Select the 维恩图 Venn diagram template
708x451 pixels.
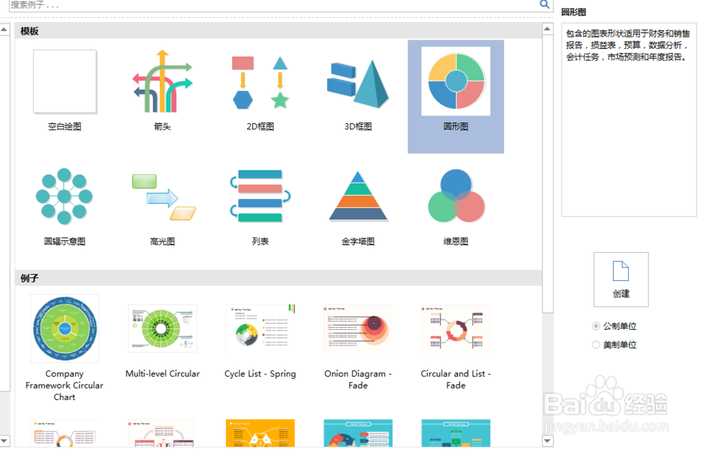456,196
